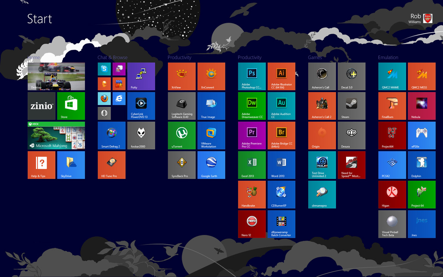Open the Higan tile
The height and width of the screenshot is (277, 443).
coord(392,194)
